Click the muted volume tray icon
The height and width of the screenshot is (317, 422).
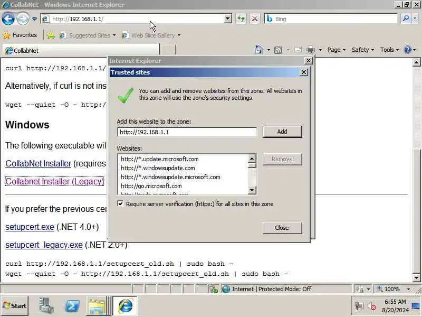click(x=372, y=306)
